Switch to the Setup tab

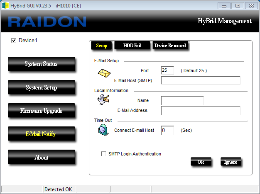101,46
